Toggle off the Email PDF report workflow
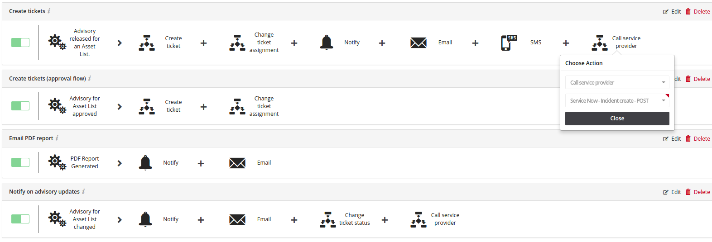This screenshot has width=712, height=242. click(20, 162)
